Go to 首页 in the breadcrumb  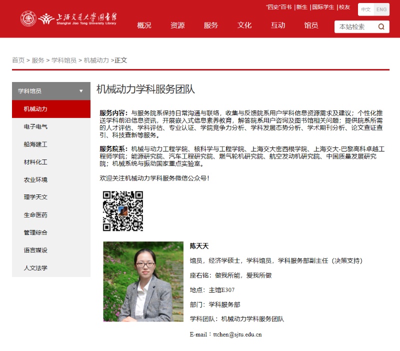18,60
